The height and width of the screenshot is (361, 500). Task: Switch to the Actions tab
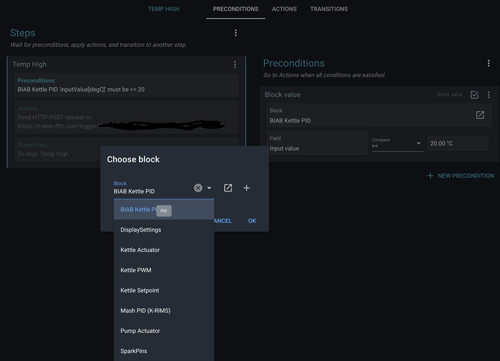[x=284, y=9]
